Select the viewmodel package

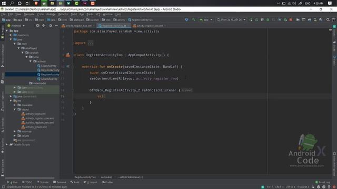pyautogui.click(x=38, y=83)
